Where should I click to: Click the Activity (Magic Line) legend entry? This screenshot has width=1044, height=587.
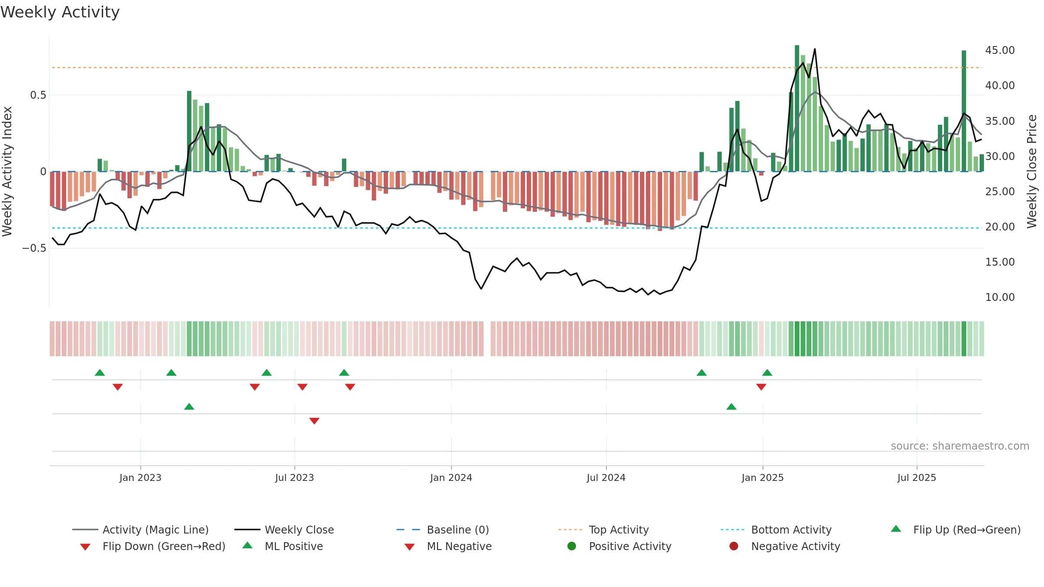click(141, 530)
